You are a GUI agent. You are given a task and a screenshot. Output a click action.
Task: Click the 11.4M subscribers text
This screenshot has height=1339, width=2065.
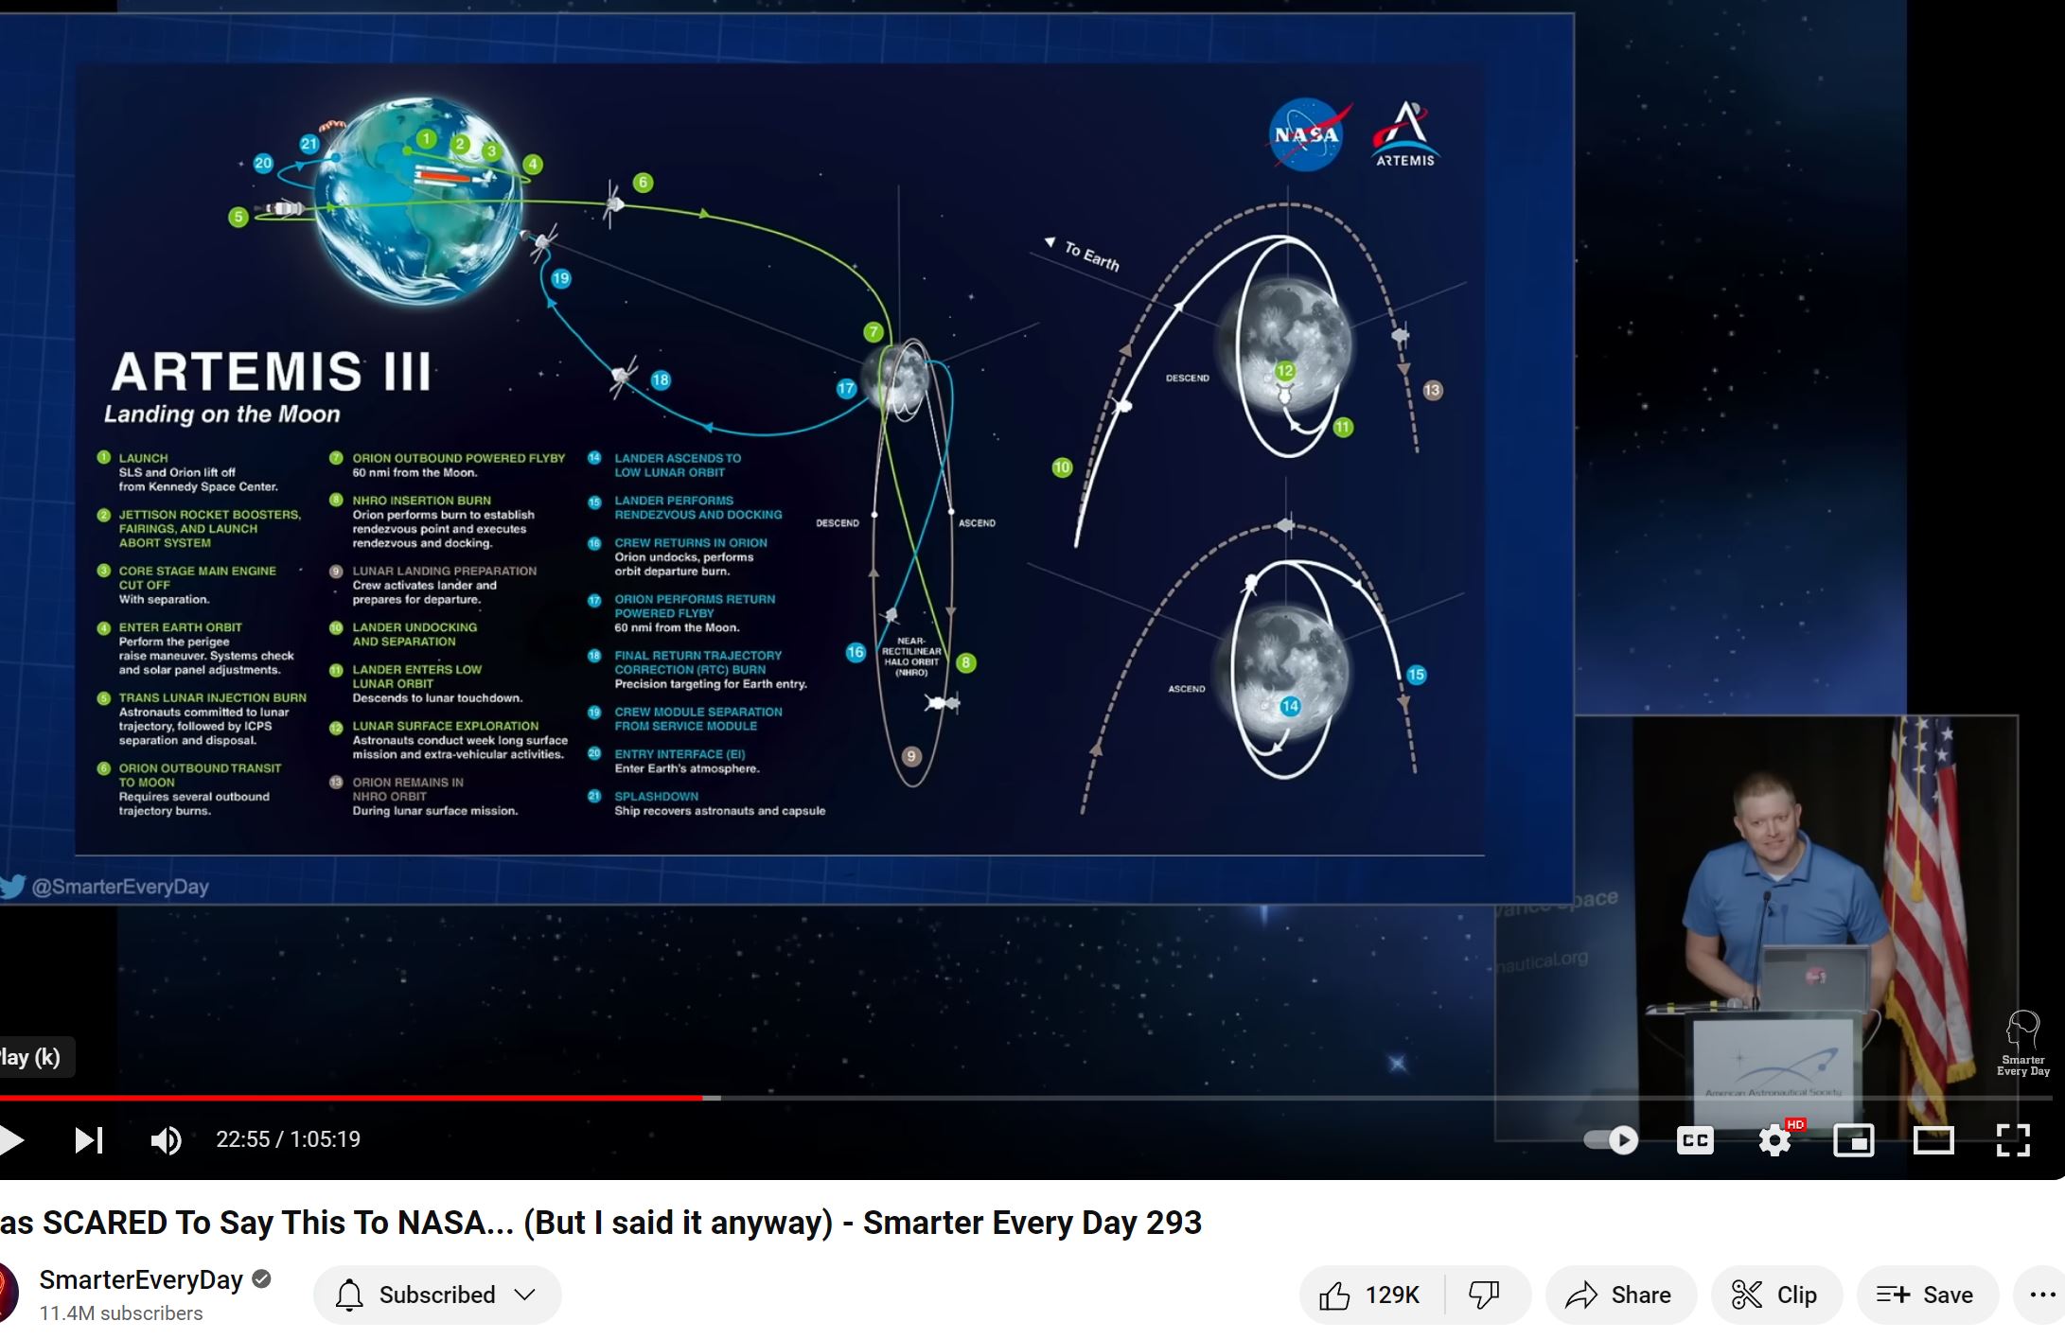[x=121, y=1313]
